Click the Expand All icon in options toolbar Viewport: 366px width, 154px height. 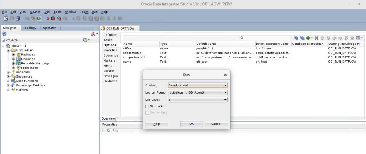(296, 38)
